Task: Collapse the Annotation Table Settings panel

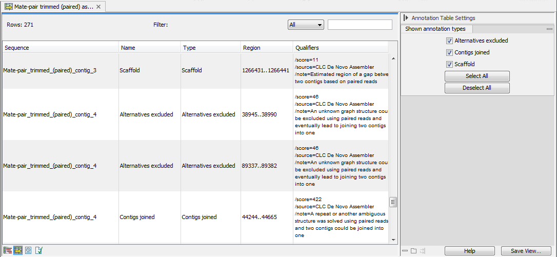Action: pos(406,18)
